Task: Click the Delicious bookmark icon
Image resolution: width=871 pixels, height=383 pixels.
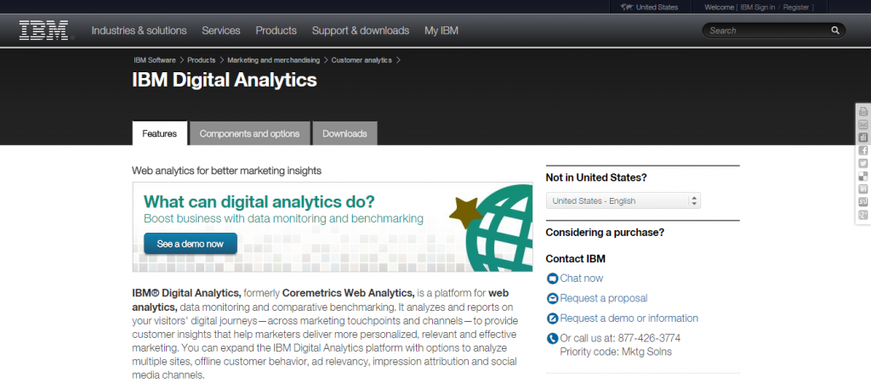Action: click(x=862, y=176)
